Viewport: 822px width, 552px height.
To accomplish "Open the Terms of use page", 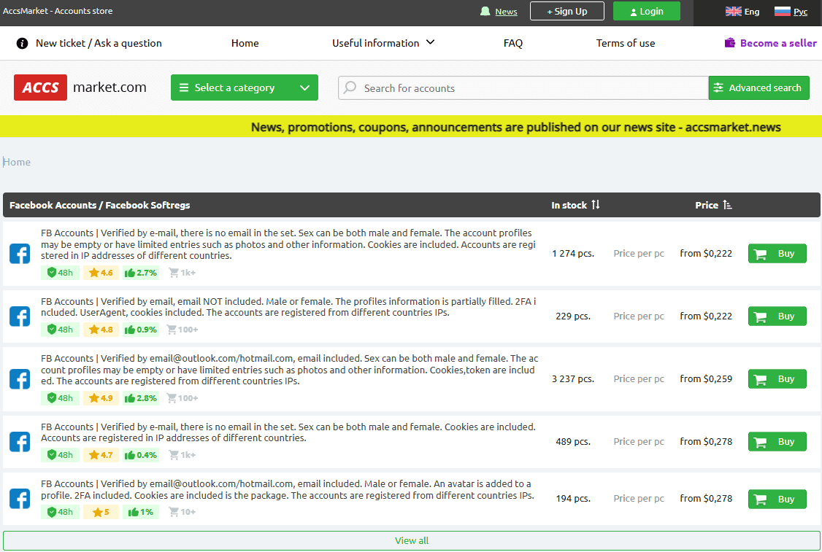I will [x=626, y=43].
